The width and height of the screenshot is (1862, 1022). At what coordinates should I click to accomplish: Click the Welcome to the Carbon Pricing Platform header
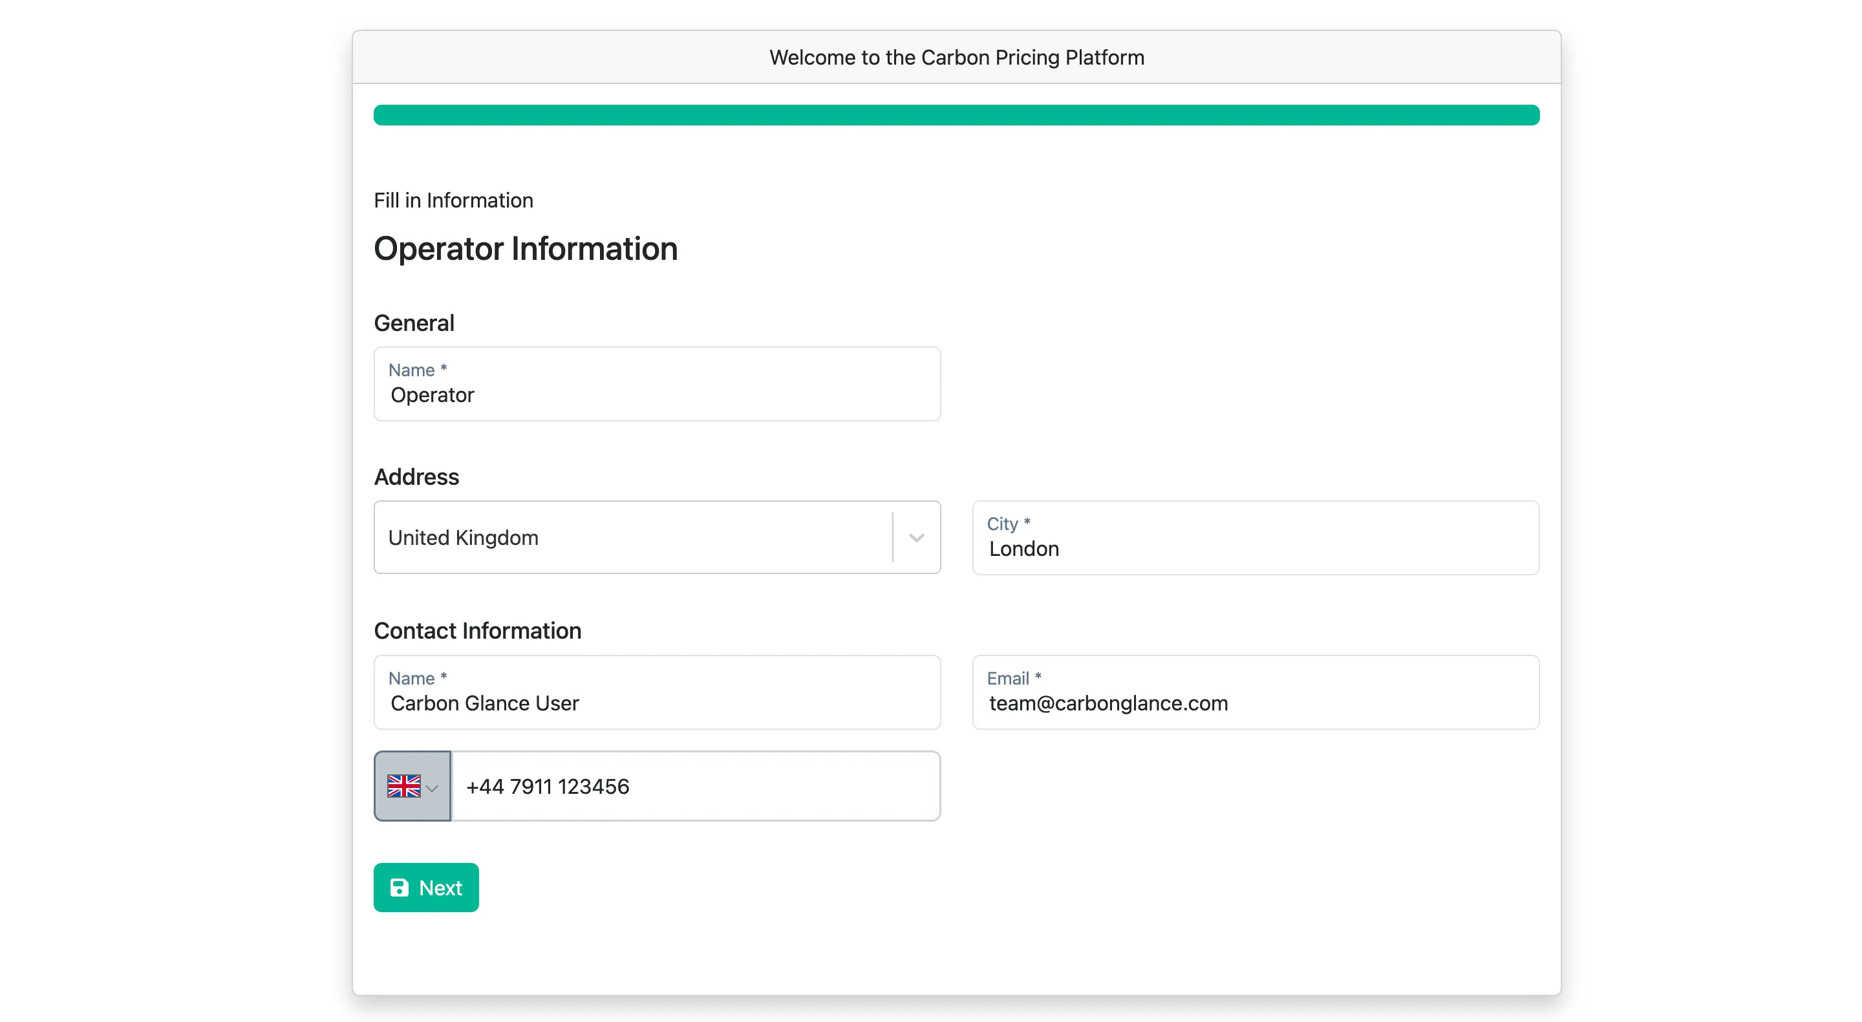(956, 57)
